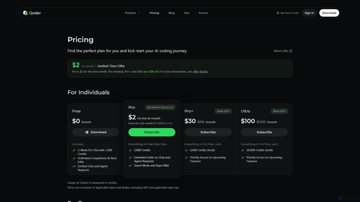
Task: Click 'From the 2nd month' text
Action: [141, 123]
